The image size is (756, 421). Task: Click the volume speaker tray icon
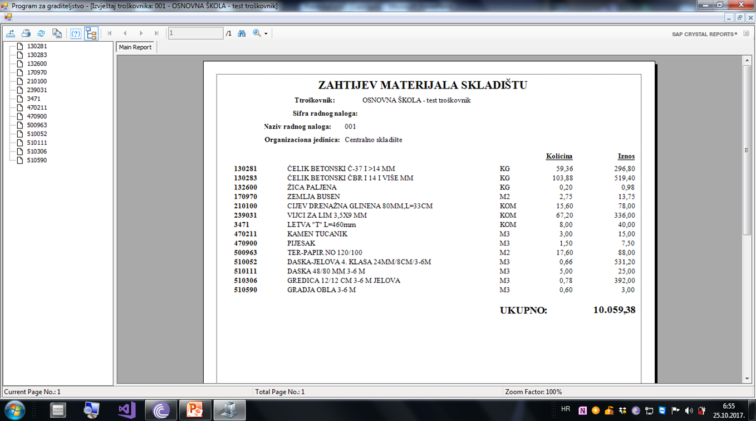pos(689,411)
